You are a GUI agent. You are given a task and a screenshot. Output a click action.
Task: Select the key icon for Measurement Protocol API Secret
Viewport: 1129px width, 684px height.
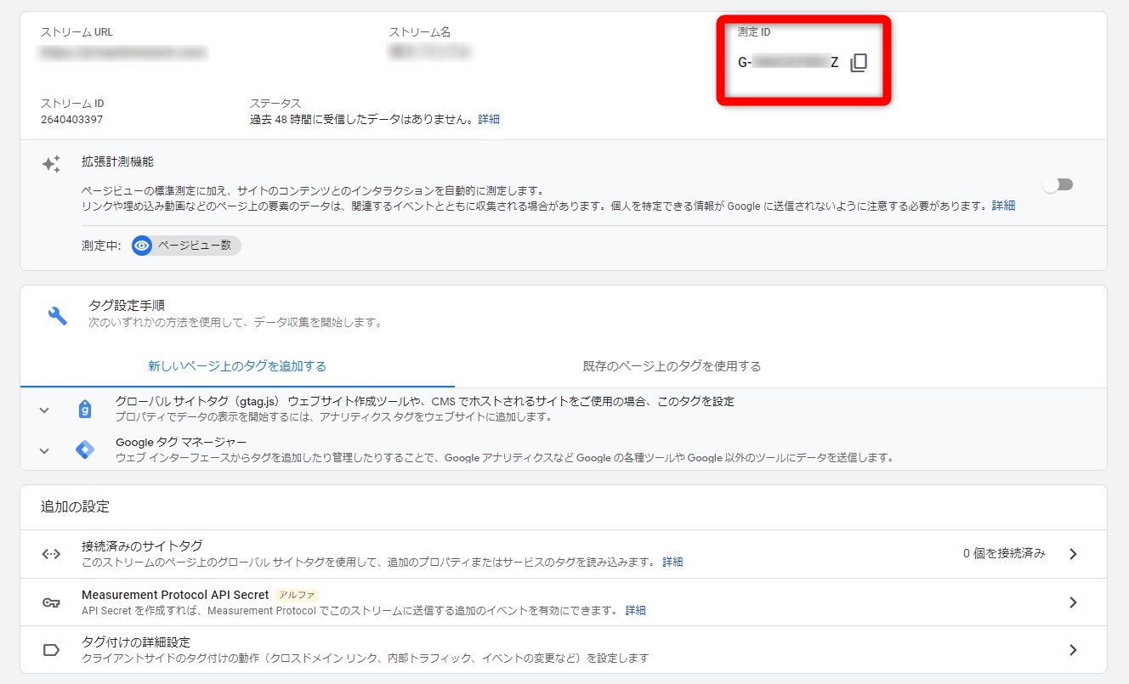click(50, 602)
